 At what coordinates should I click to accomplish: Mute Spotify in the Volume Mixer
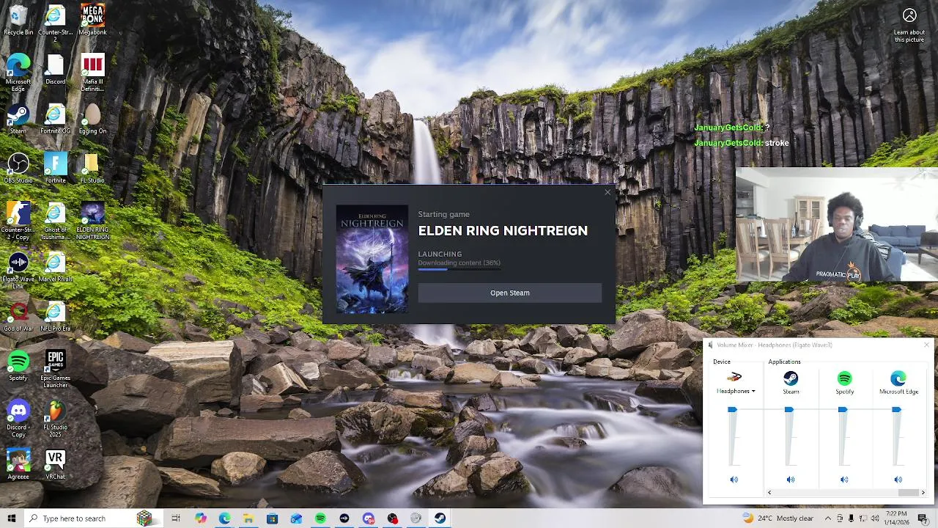(x=844, y=480)
